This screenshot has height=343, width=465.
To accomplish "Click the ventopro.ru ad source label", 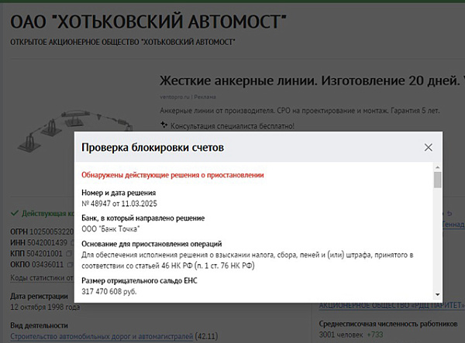I will point(188,97).
